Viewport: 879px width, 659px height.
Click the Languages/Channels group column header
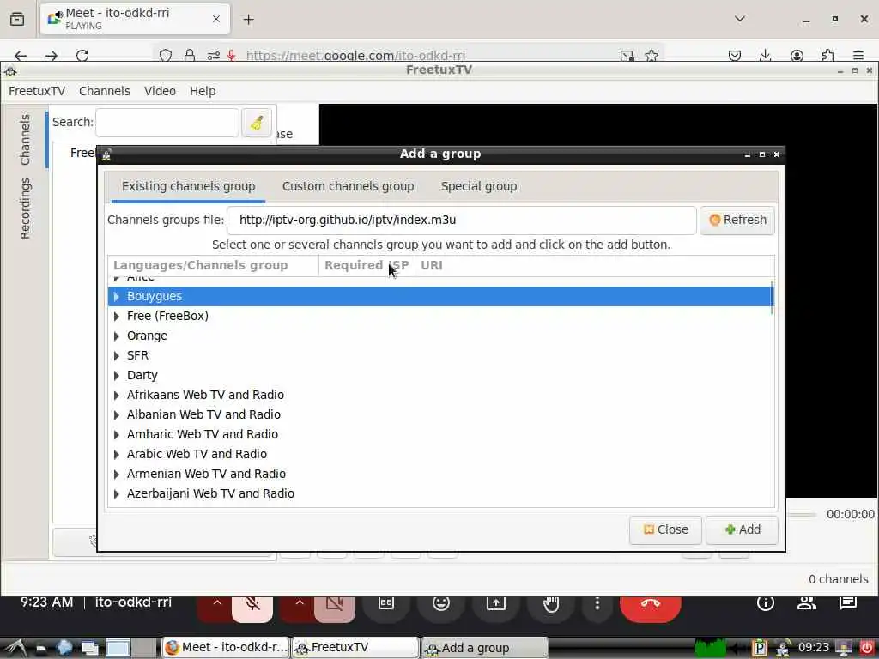tap(213, 265)
